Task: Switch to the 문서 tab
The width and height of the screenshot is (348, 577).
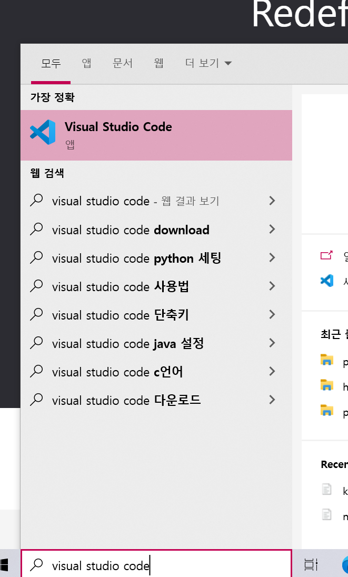Action: 123,63
